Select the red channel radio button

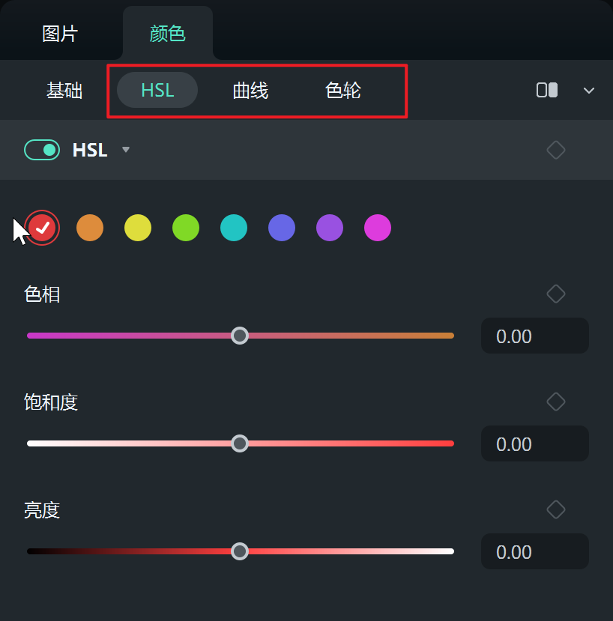[42, 228]
